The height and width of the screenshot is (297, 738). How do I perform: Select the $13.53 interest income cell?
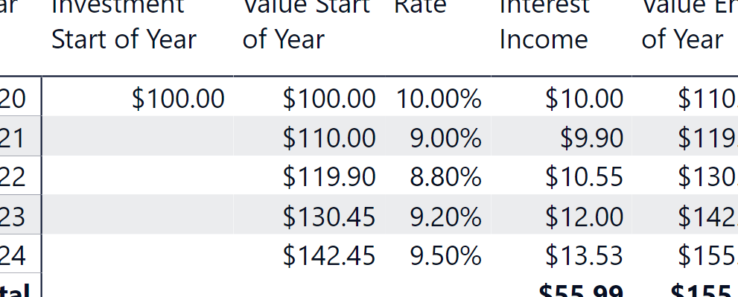tap(561, 254)
